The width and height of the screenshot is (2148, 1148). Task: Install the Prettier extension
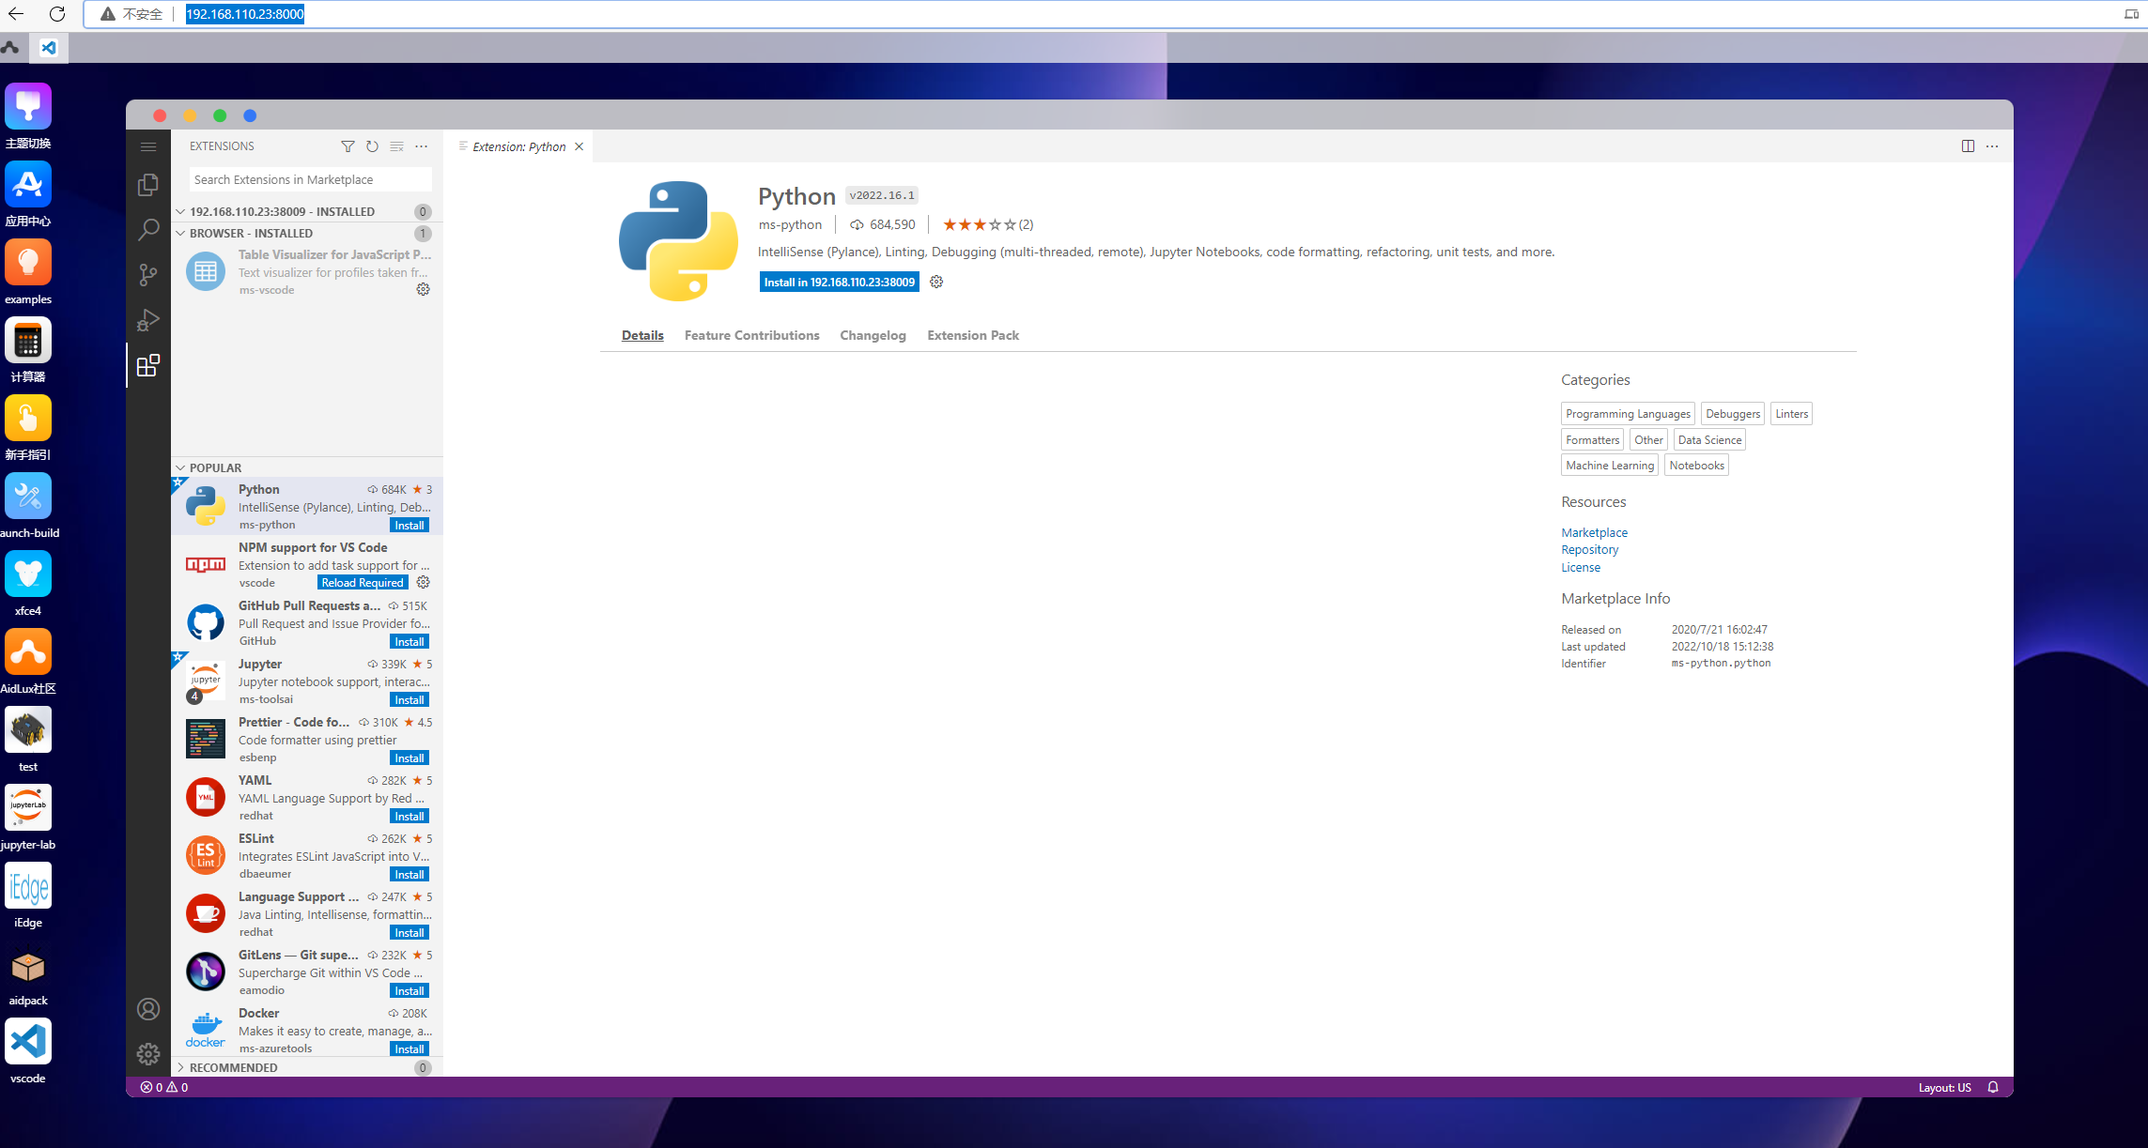[410, 758]
